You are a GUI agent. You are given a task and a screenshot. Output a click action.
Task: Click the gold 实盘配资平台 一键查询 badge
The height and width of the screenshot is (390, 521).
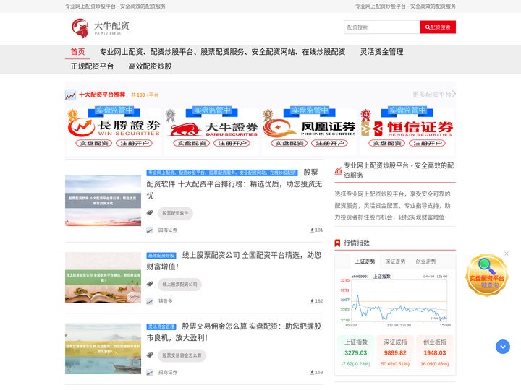pyautogui.click(x=487, y=276)
